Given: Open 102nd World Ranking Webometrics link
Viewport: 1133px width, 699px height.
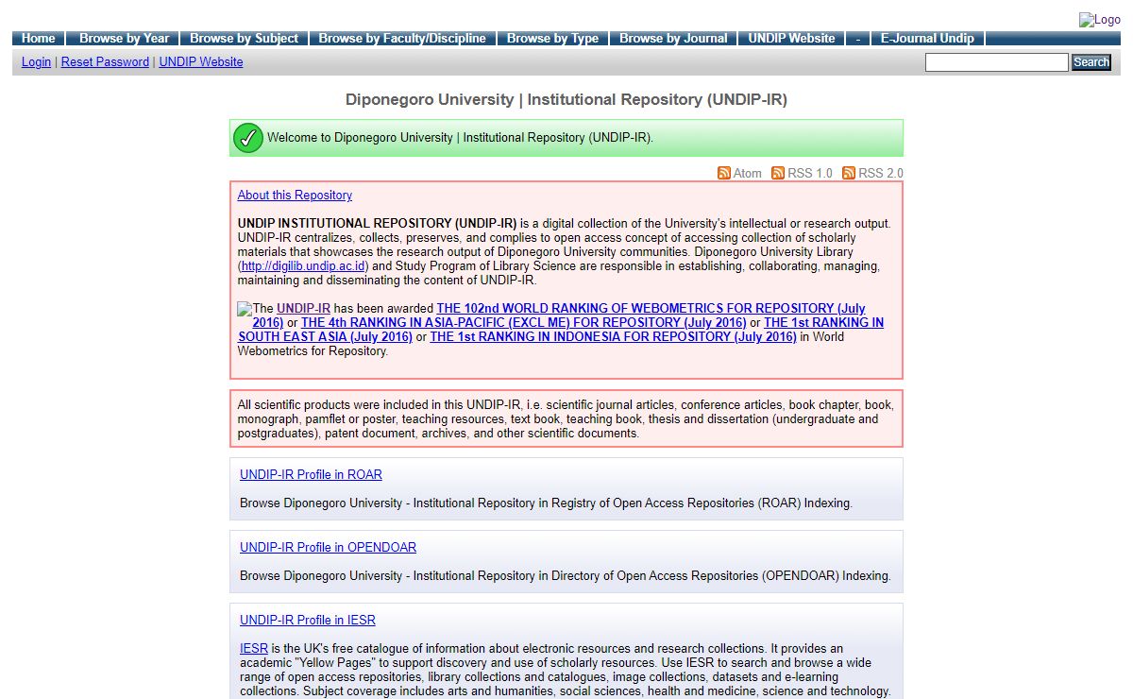Looking at the screenshot, I should point(651,308).
